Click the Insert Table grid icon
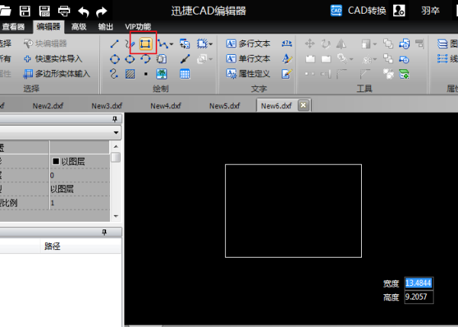458x327 pixels. (x=185, y=74)
